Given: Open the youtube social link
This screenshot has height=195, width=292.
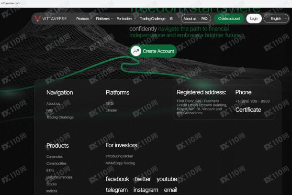Looking at the screenshot, I should 167,179.
